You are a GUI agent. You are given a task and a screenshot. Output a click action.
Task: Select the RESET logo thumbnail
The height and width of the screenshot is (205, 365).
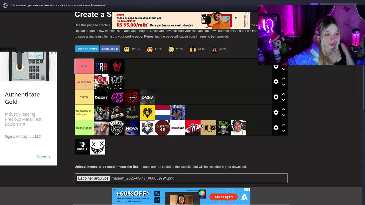tap(102, 97)
